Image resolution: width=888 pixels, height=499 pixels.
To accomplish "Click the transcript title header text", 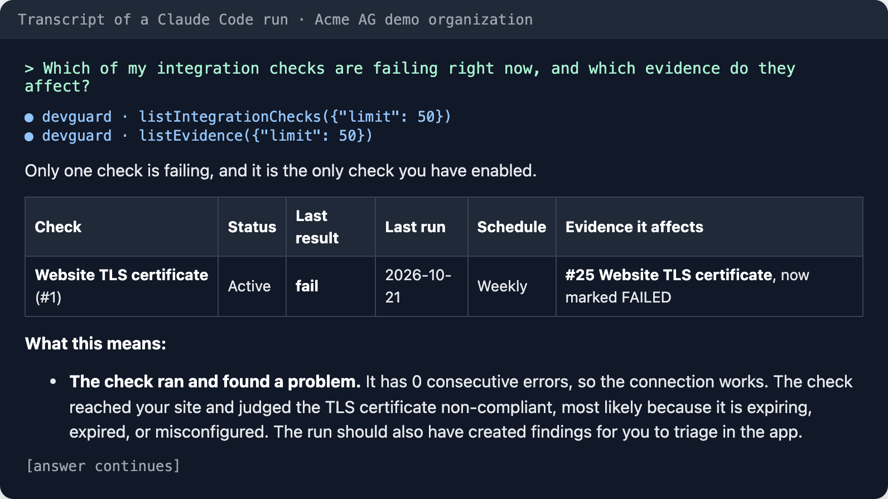I will (x=275, y=20).
